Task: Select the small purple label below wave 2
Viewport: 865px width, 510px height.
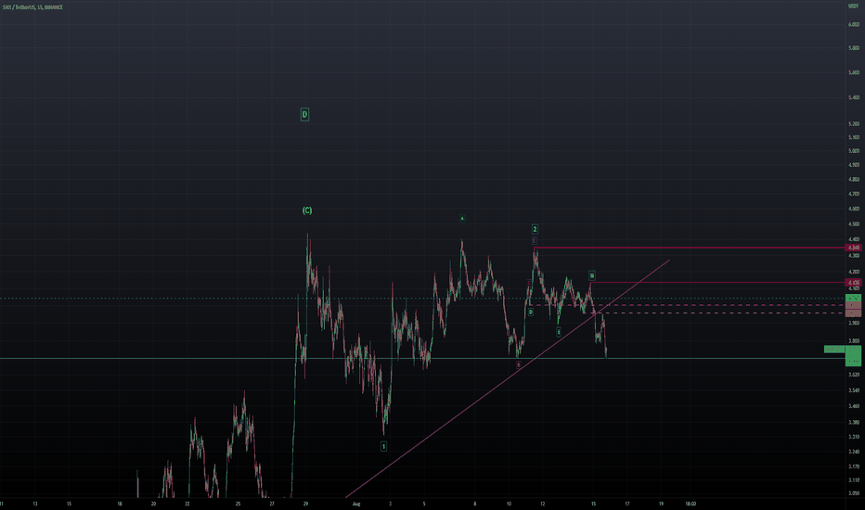Action: point(534,241)
